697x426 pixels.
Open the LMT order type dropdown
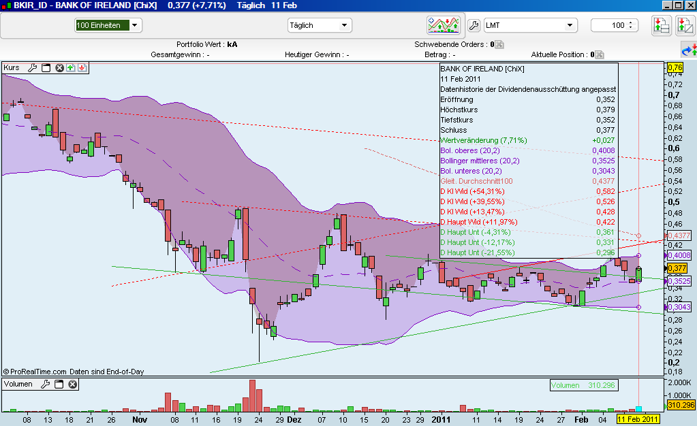click(x=570, y=25)
